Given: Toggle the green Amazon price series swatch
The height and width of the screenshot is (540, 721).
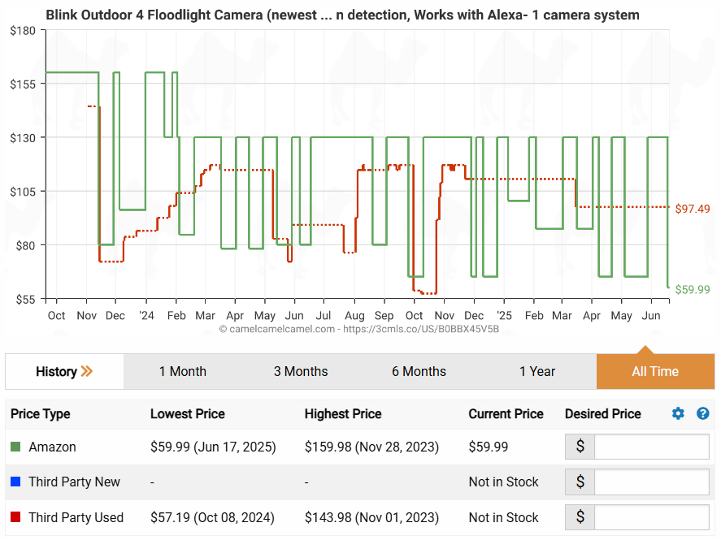Looking at the screenshot, I should click(x=15, y=447).
